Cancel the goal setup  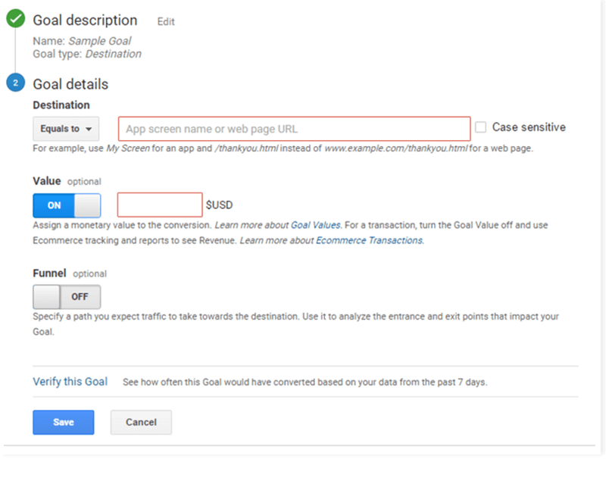click(141, 422)
